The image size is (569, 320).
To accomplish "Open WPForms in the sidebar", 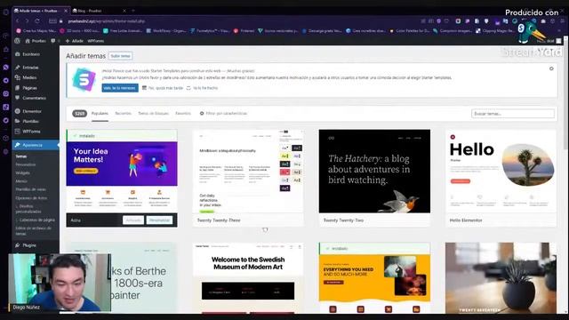I will 31,132.
